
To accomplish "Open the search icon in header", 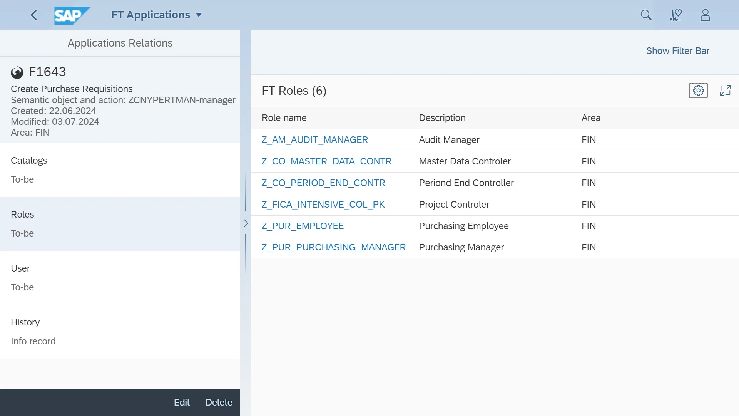I will (x=646, y=15).
